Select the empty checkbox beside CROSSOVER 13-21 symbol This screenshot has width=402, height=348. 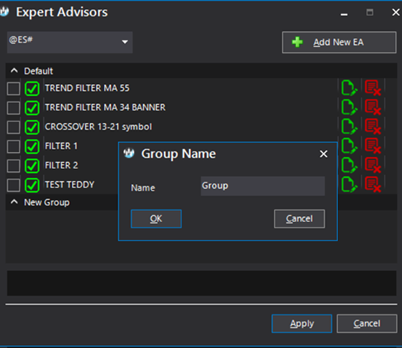(13, 127)
